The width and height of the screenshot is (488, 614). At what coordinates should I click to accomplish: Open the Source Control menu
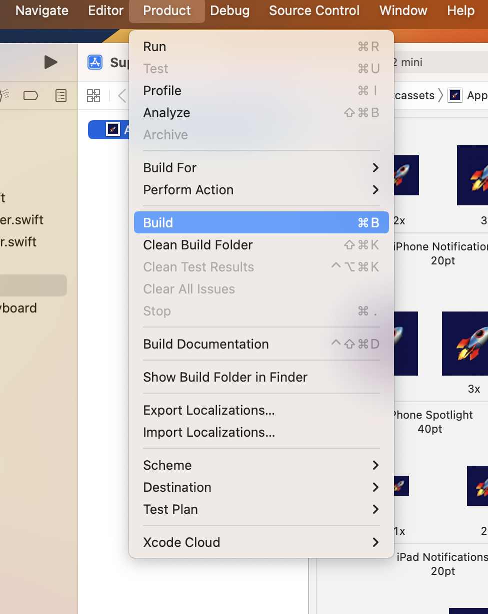click(x=314, y=11)
